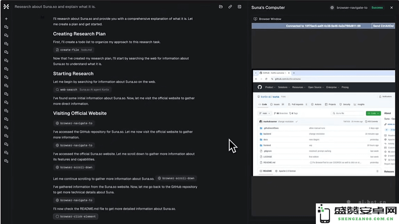Open the docs folder
The height and width of the screenshot is (224, 399).
click(265, 140)
